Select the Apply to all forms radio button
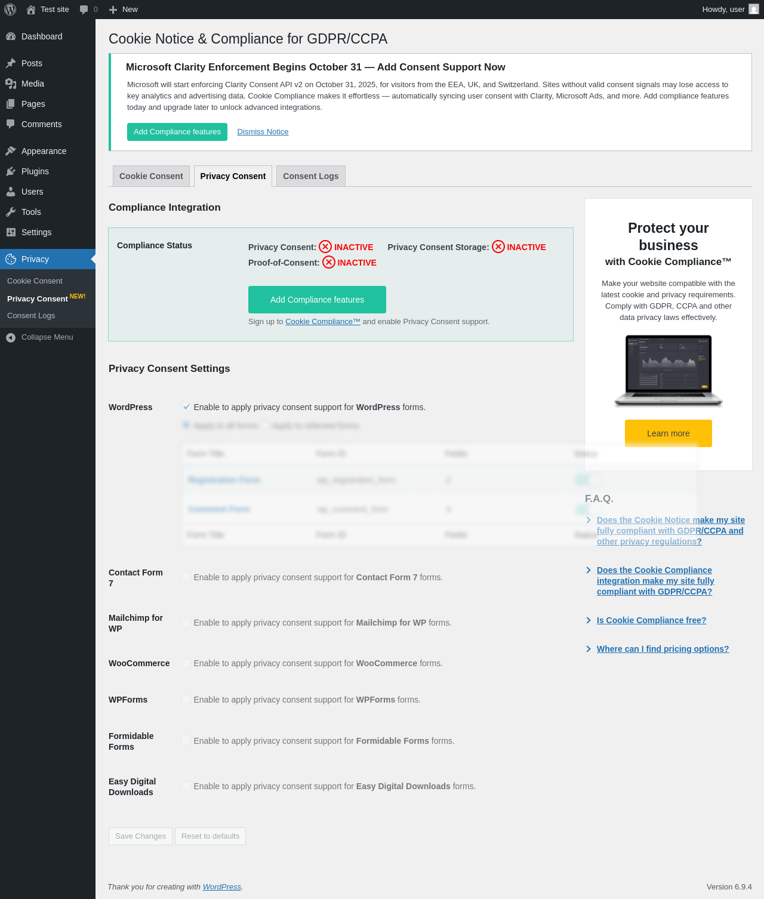The width and height of the screenshot is (764, 899). point(186,426)
